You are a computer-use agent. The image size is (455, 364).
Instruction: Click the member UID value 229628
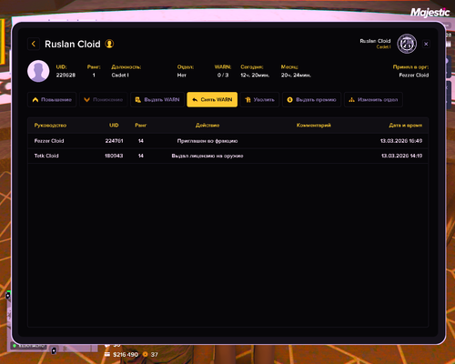click(66, 75)
